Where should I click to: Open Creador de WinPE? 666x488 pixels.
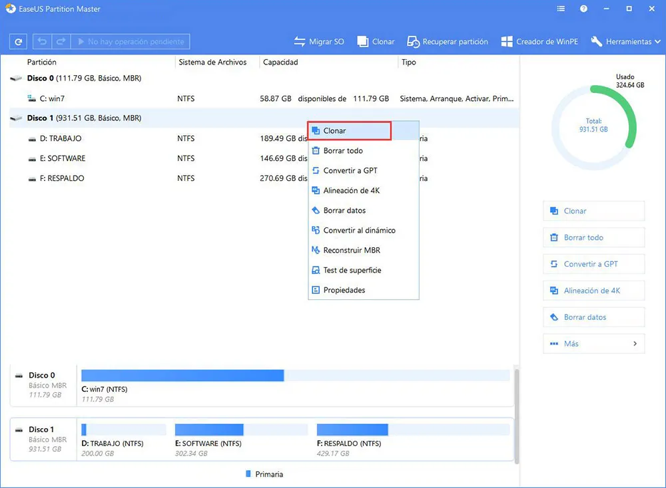pyautogui.click(x=539, y=41)
